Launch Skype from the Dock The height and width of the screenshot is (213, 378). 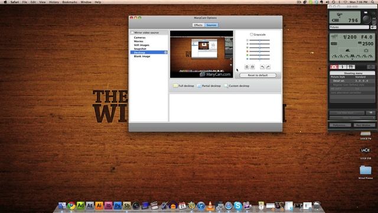pyautogui.click(x=237, y=205)
